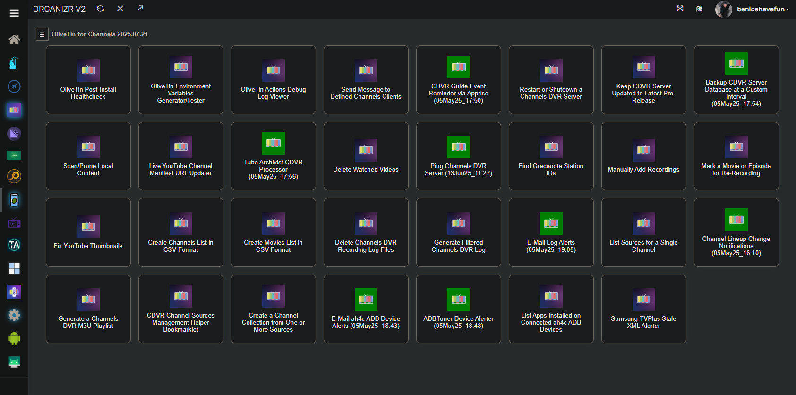The image size is (796, 395).
Task: Toggle the main sidebar hamburger menu
Action: [x=14, y=13]
